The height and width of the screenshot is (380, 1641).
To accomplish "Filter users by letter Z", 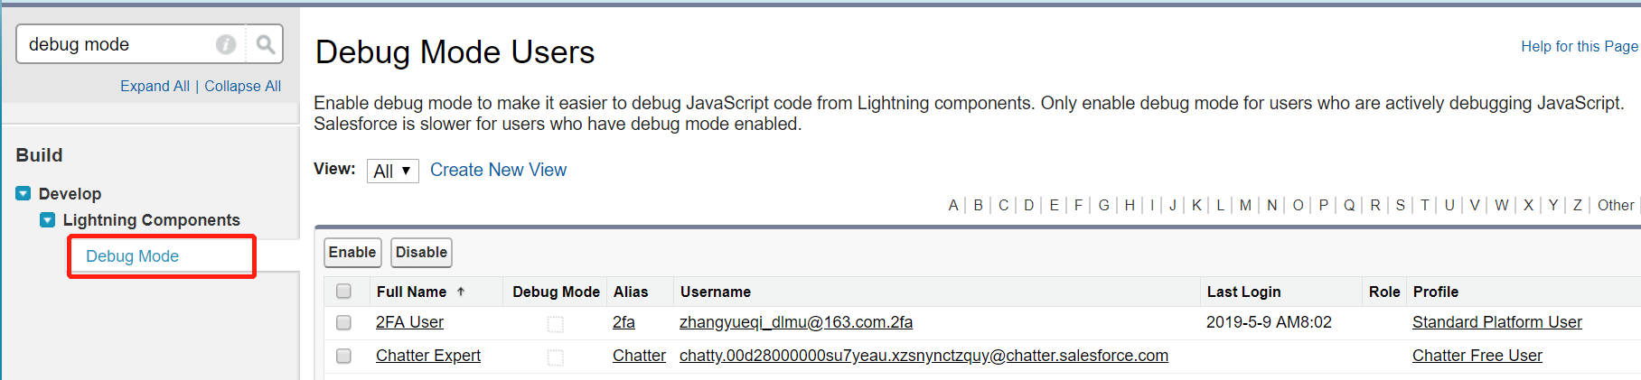I will tap(1578, 205).
